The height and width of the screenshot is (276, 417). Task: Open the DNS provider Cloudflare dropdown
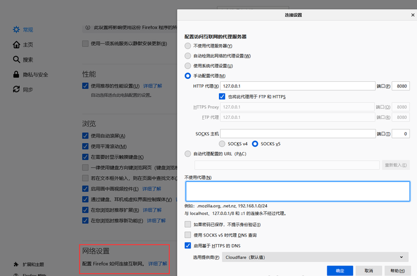315,257
